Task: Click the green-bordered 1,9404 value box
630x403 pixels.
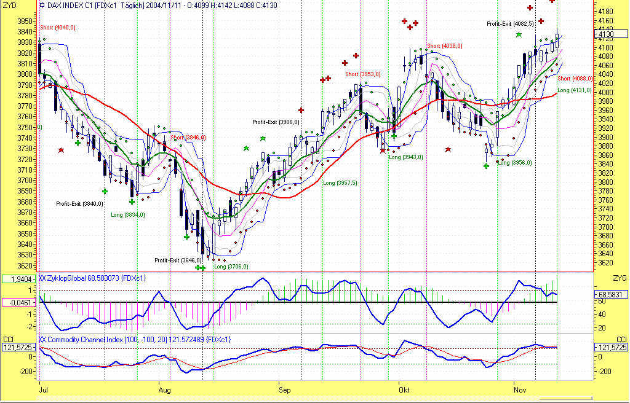Action: click(18, 279)
